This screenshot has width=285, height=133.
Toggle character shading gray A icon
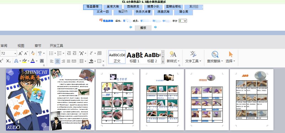coord(42,61)
